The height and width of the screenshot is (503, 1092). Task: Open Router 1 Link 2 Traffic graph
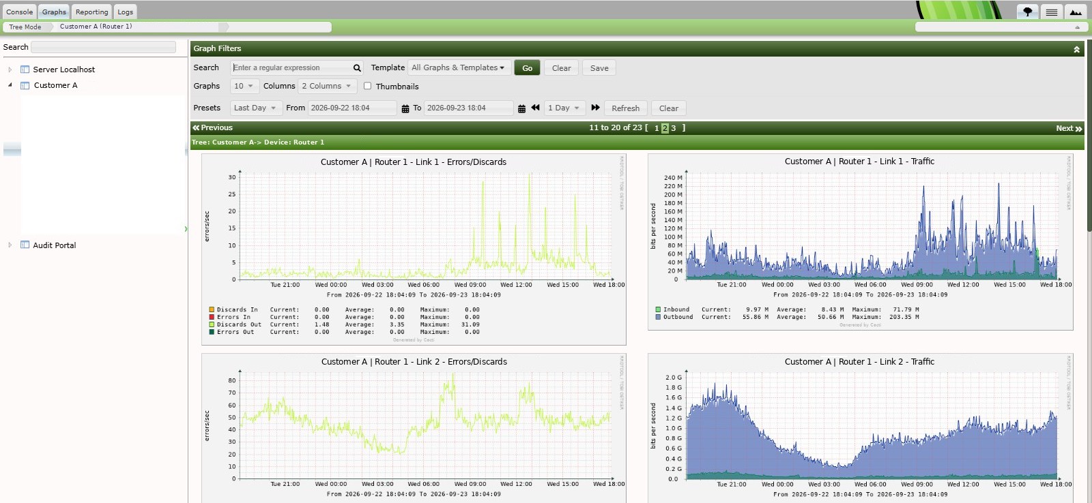pyautogui.click(x=860, y=428)
